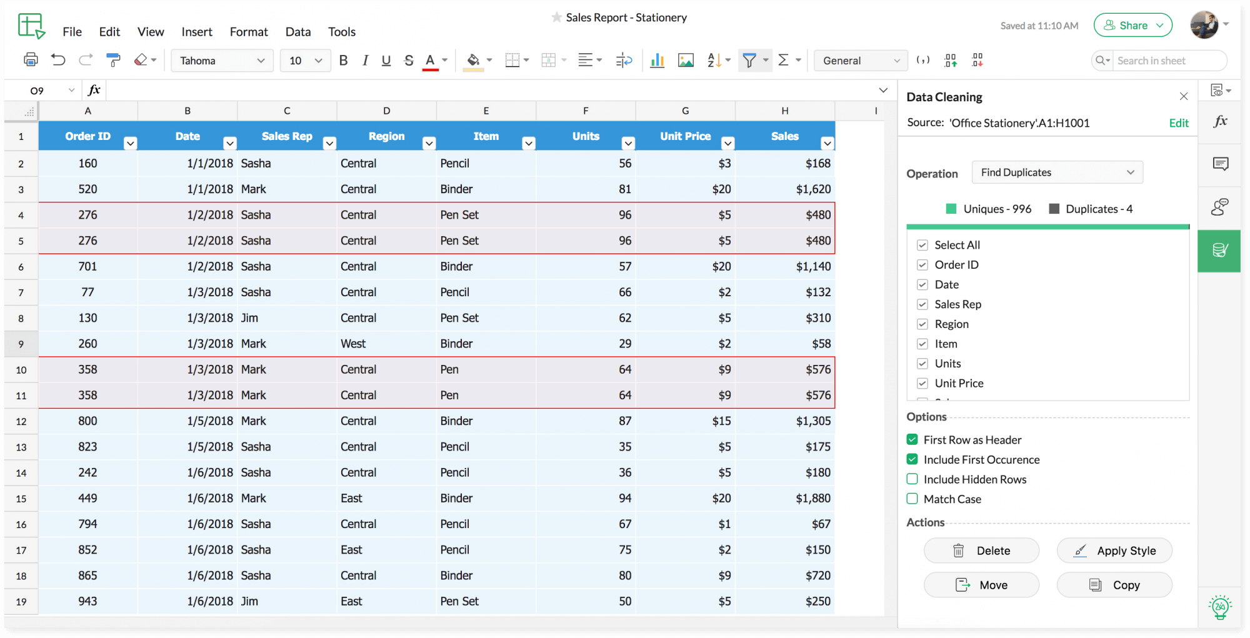The image size is (1250, 638).
Task: Insert a chart from the toolbar
Action: click(657, 60)
